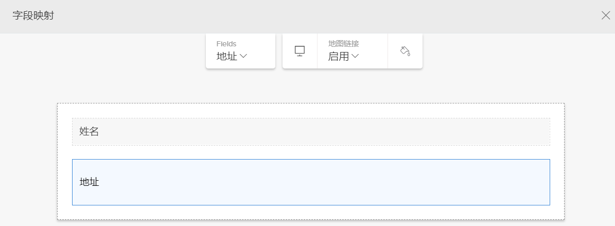This screenshot has width=615, height=226.
Task: Click the monitor display icon
Action: [x=300, y=50]
